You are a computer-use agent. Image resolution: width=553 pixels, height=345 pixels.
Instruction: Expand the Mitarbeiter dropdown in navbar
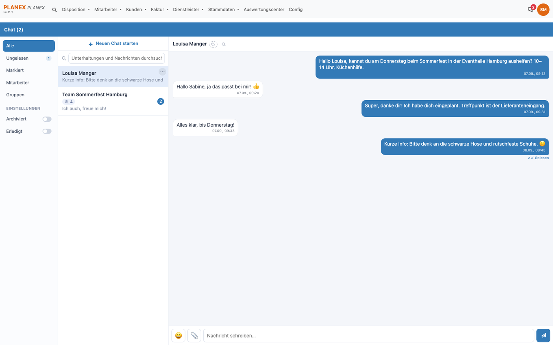108,10
